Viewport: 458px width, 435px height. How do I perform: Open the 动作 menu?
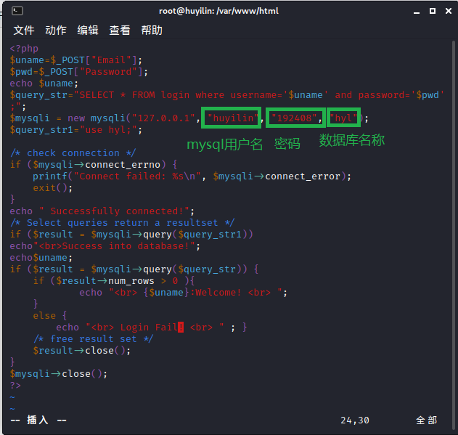(x=56, y=30)
